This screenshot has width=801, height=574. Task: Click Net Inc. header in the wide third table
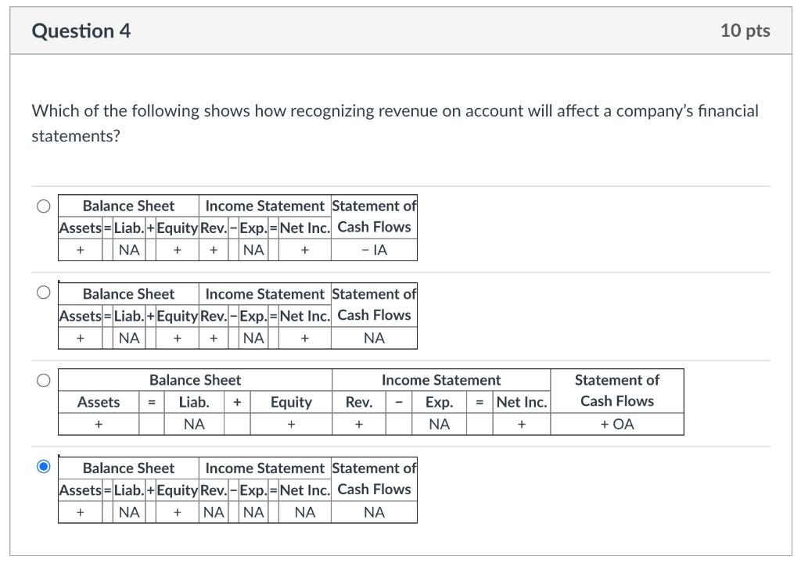click(522, 402)
